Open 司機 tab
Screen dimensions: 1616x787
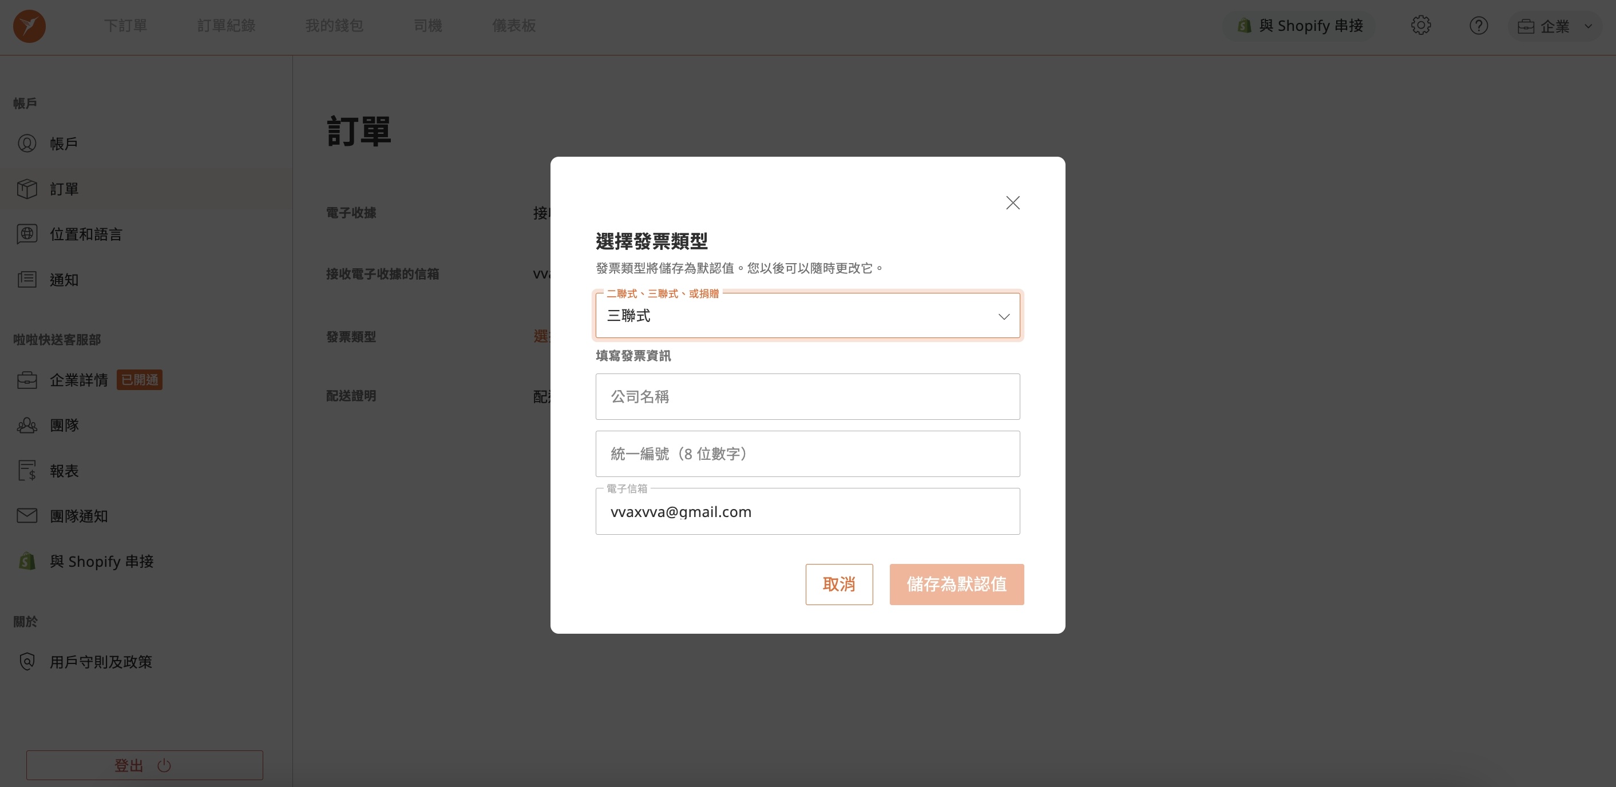point(428,26)
